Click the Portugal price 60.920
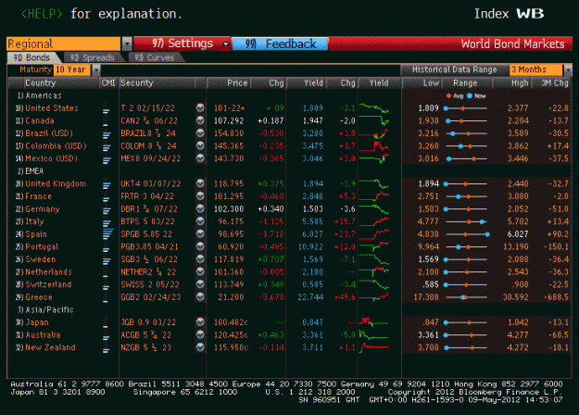The height and width of the screenshot is (415, 579). click(x=231, y=246)
